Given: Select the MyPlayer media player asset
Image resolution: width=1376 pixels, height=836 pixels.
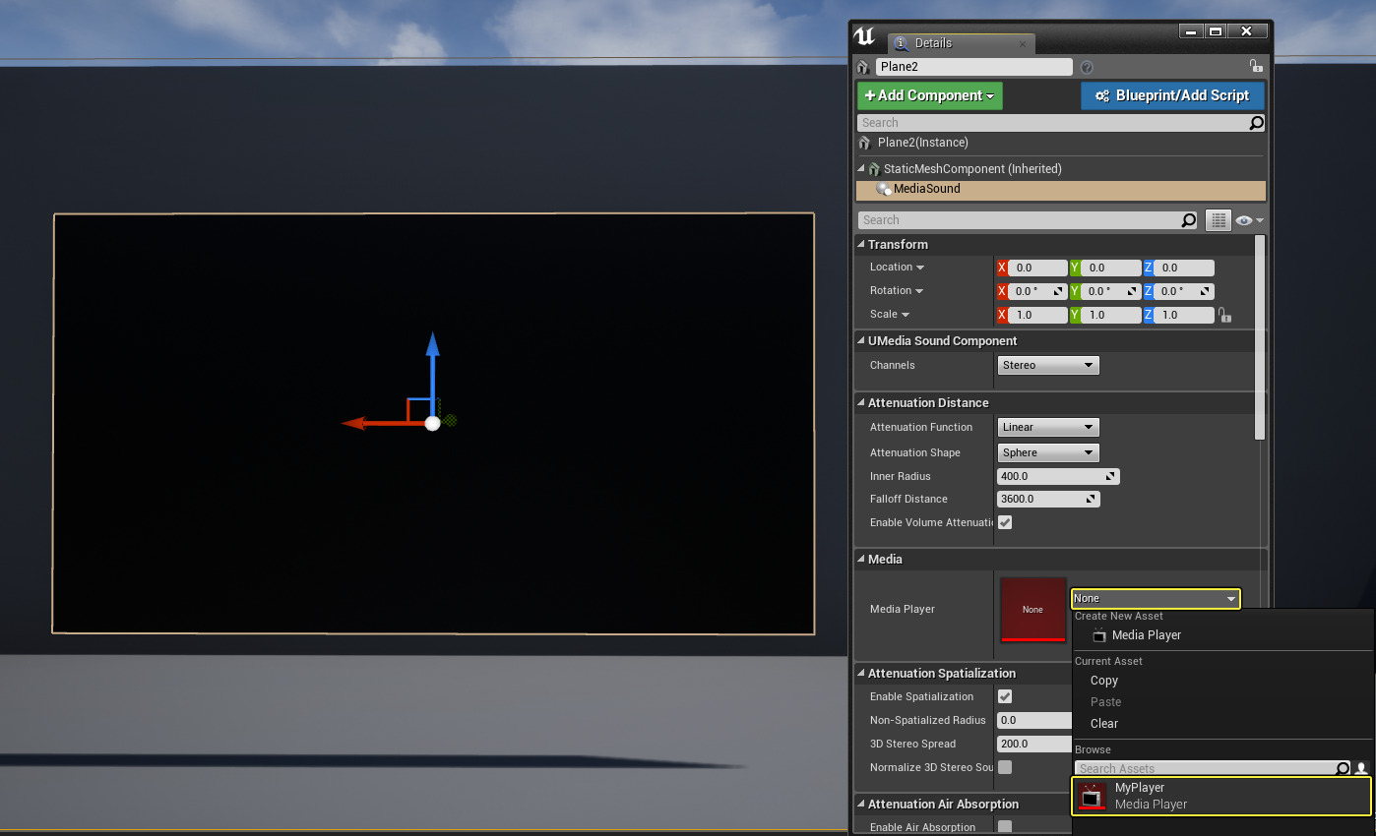Looking at the screenshot, I should pyautogui.click(x=1220, y=796).
